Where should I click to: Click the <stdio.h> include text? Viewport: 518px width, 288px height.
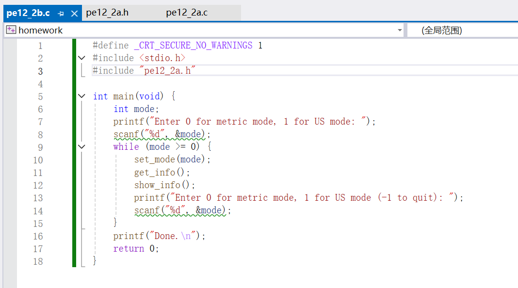[162, 58]
